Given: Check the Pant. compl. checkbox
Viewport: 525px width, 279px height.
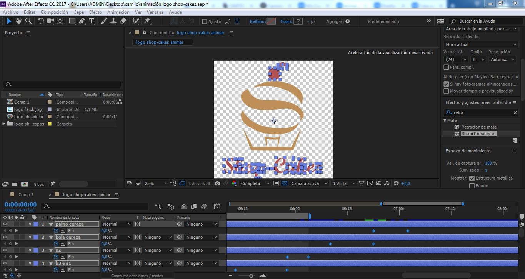Looking at the screenshot, I should tap(446, 67).
